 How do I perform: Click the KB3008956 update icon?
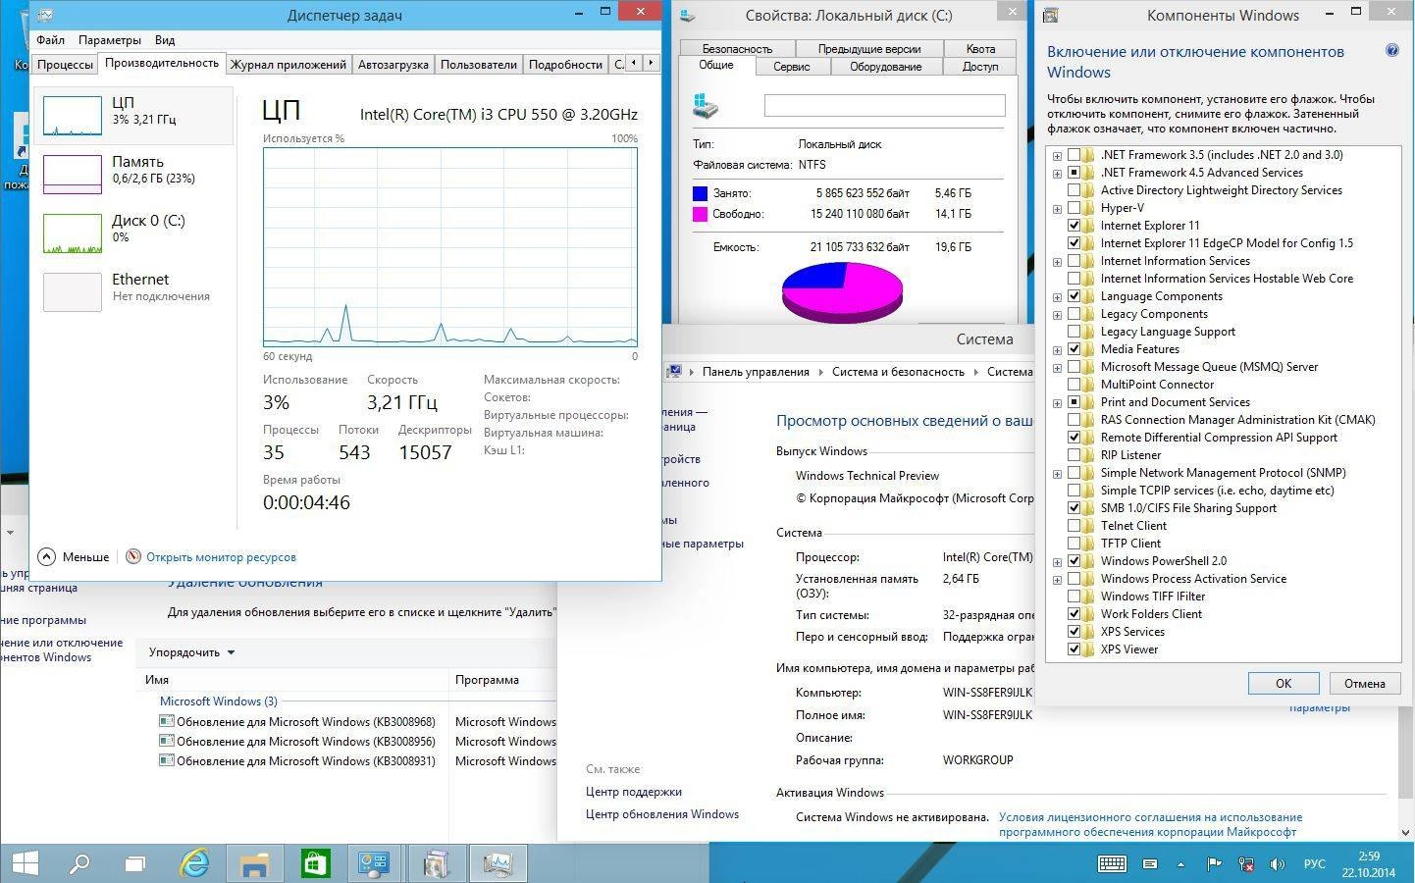click(167, 741)
